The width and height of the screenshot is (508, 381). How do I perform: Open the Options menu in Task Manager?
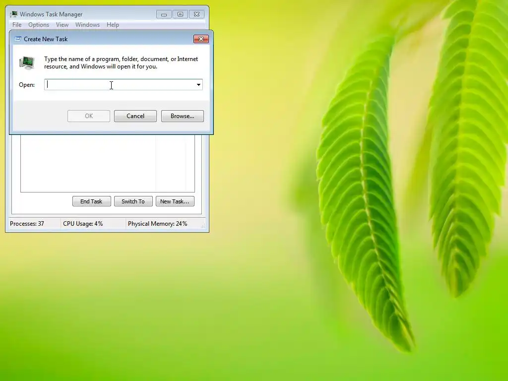click(x=39, y=25)
